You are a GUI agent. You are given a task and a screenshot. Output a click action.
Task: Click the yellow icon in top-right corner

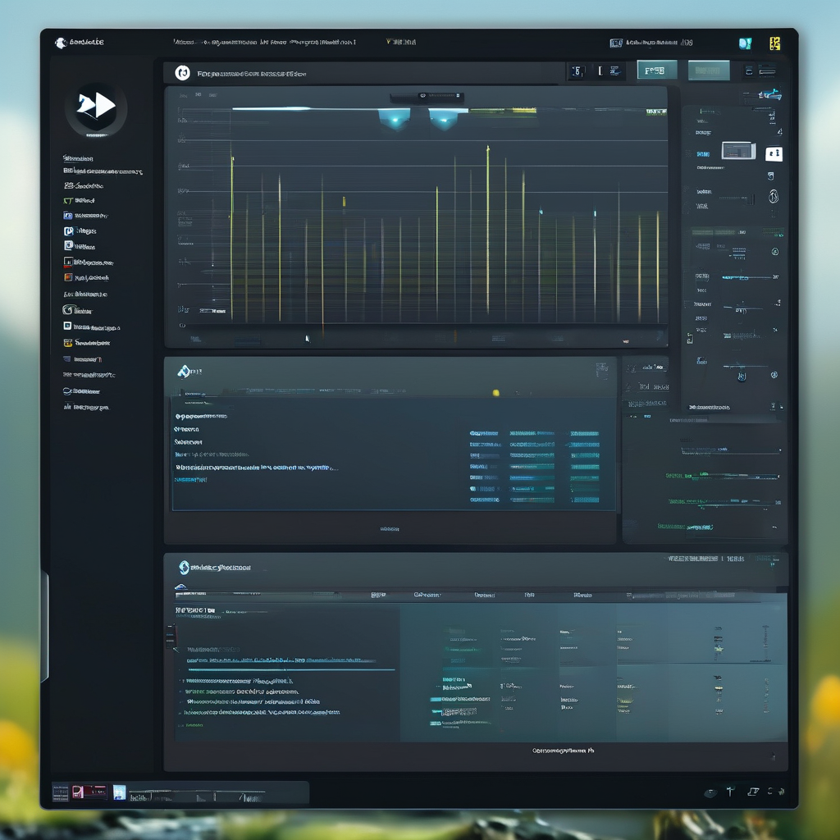[774, 43]
